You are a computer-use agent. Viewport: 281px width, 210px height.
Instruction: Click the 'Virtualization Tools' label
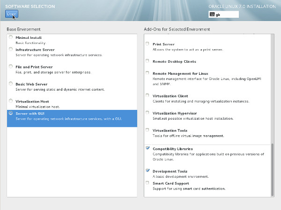click(170, 130)
